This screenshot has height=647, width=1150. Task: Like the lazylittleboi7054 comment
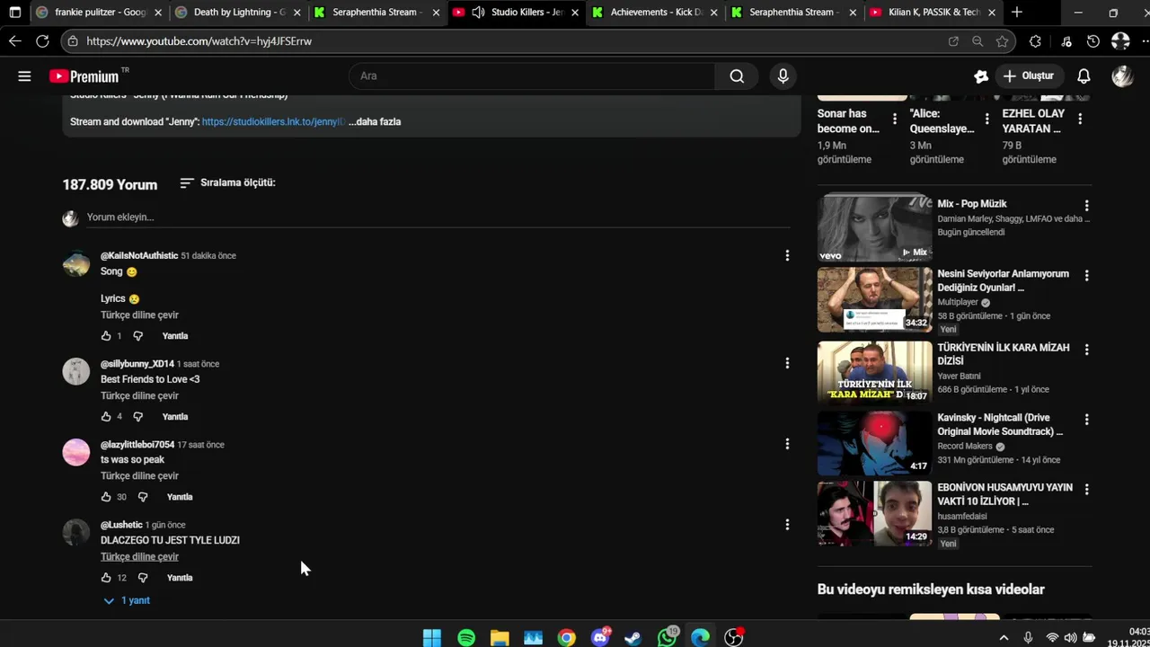(x=106, y=497)
